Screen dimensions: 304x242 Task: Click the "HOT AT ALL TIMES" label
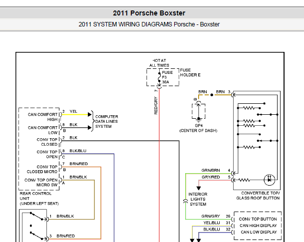point(159,63)
